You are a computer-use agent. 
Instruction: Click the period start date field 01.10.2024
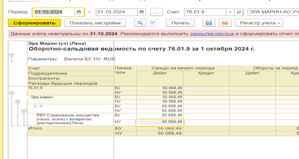tap(53, 12)
